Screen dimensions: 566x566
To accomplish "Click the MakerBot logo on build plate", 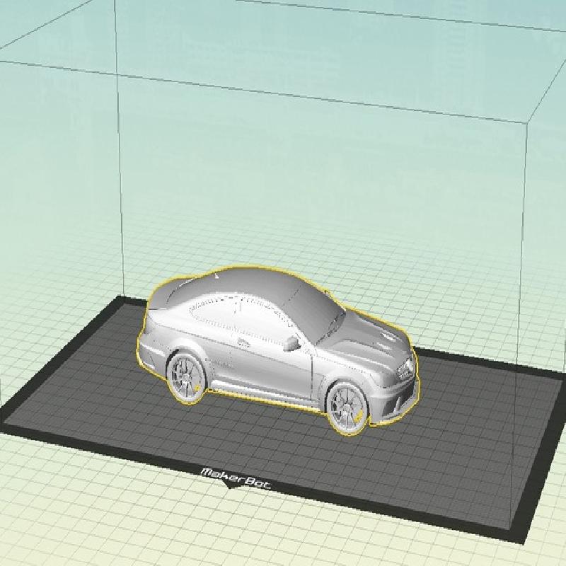I will (236, 477).
